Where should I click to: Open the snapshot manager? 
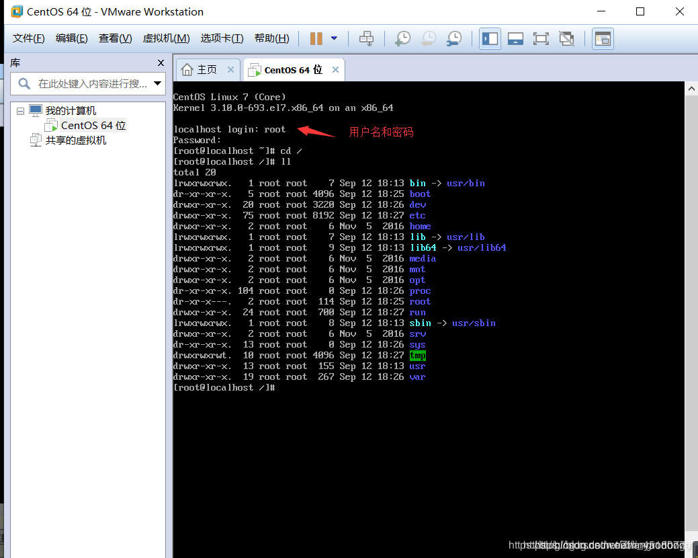pyautogui.click(x=454, y=39)
